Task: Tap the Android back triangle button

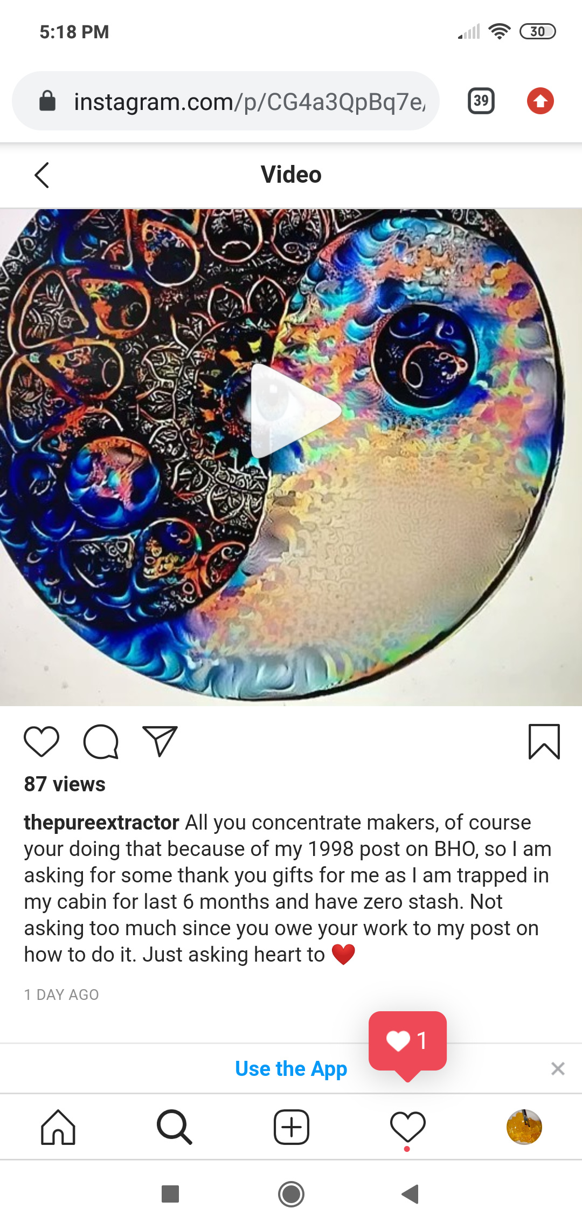Action: point(410,1194)
